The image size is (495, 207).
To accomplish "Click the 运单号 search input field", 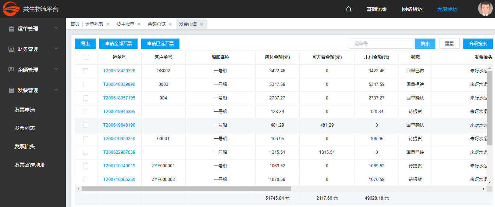I will (381, 44).
